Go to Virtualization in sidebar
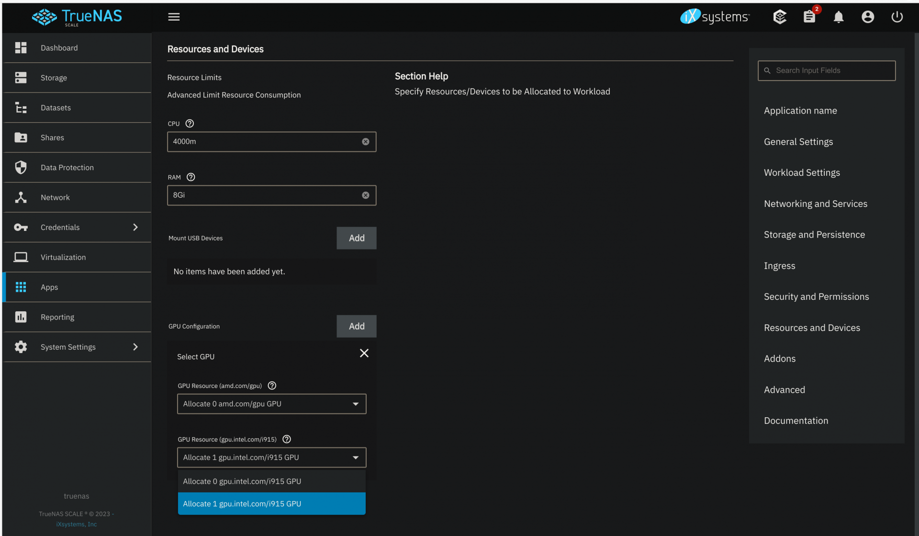 (x=63, y=257)
